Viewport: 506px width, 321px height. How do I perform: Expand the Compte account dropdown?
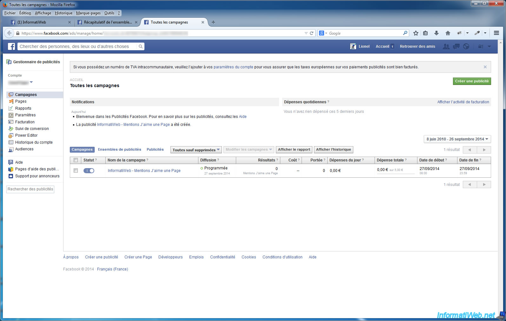[x=31, y=82]
